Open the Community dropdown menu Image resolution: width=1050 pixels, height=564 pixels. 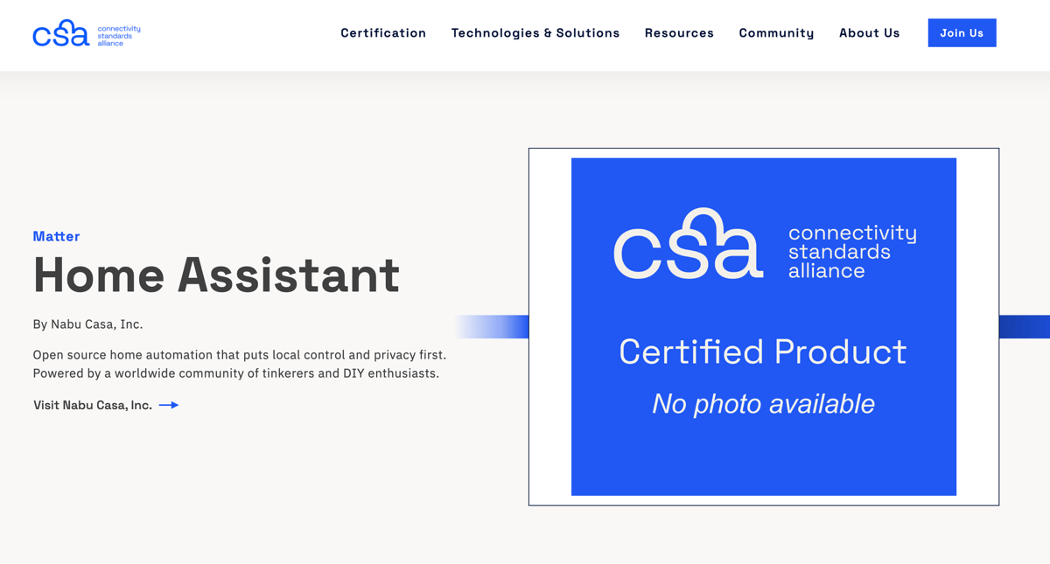[776, 32]
